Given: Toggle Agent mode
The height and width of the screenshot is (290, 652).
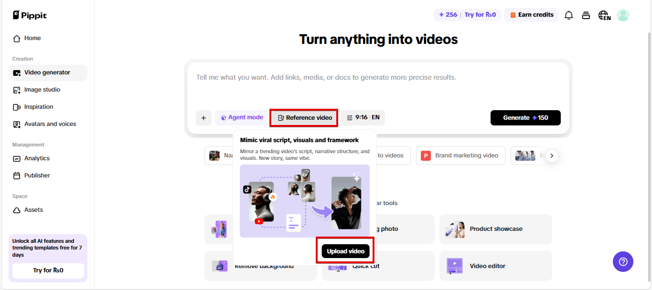Looking at the screenshot, I should (242, 118).
